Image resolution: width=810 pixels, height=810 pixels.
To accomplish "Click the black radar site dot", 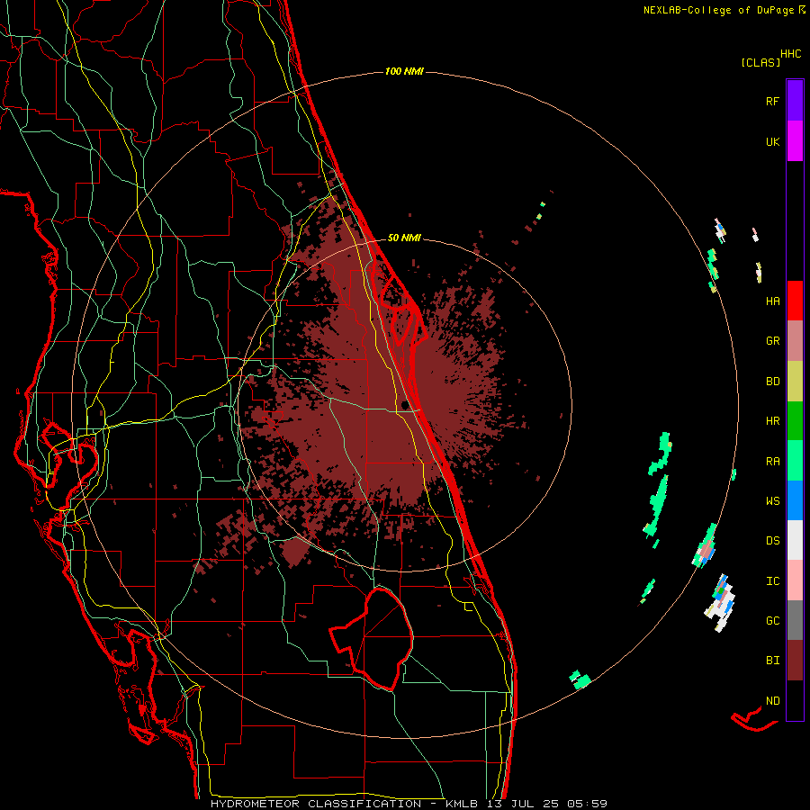I will pos(404,405).
